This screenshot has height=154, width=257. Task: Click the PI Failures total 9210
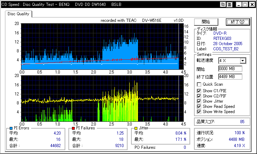point(119,146)
